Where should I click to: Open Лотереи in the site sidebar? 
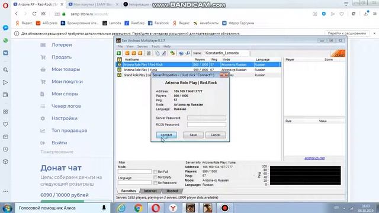point(62,45)
